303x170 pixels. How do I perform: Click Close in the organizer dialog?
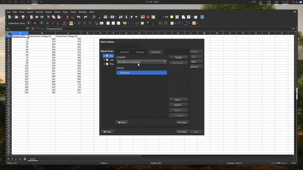182,123
